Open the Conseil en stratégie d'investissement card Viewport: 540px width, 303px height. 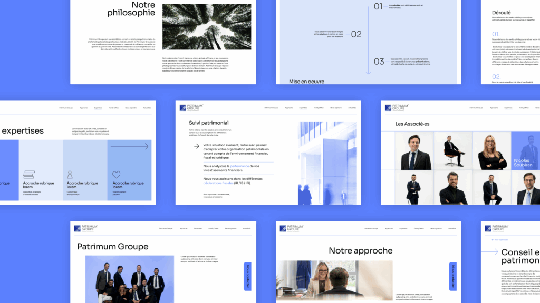41,170
